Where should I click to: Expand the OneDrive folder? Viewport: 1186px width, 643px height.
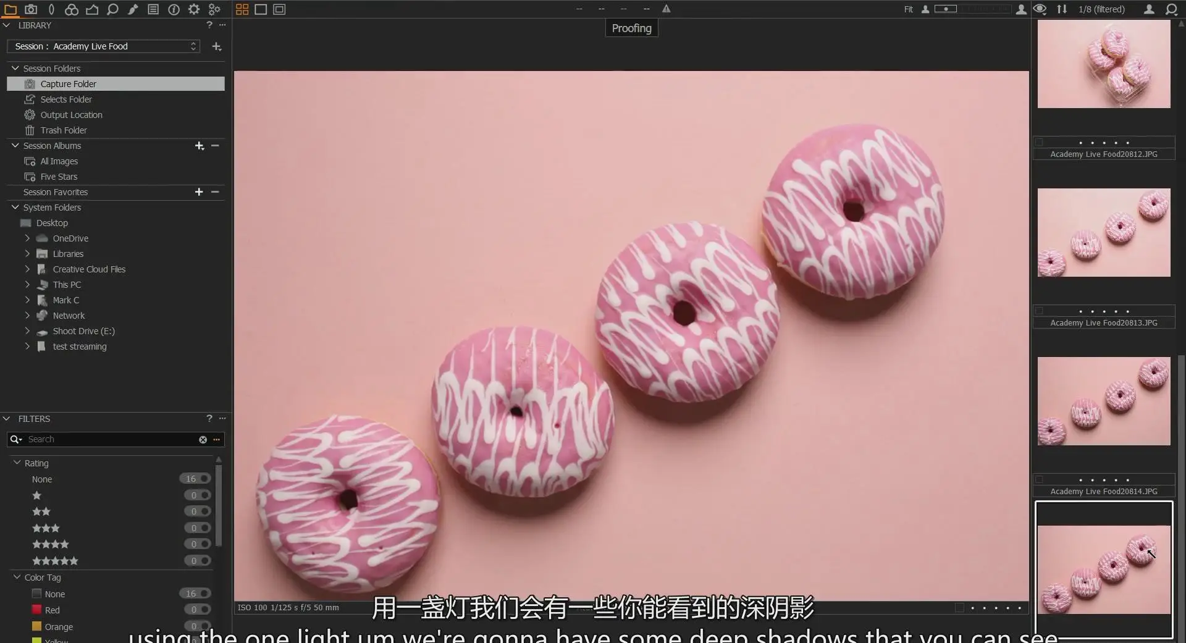27,238
